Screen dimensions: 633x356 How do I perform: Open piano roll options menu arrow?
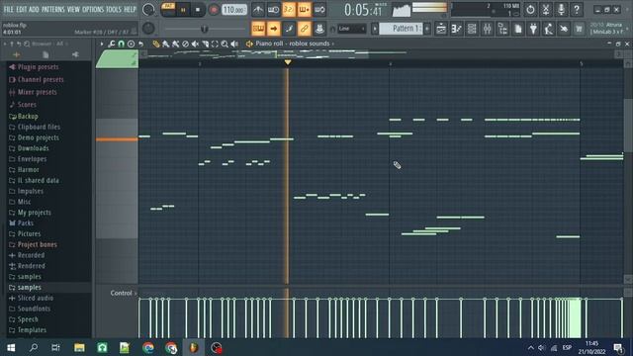tap(102, 44)
